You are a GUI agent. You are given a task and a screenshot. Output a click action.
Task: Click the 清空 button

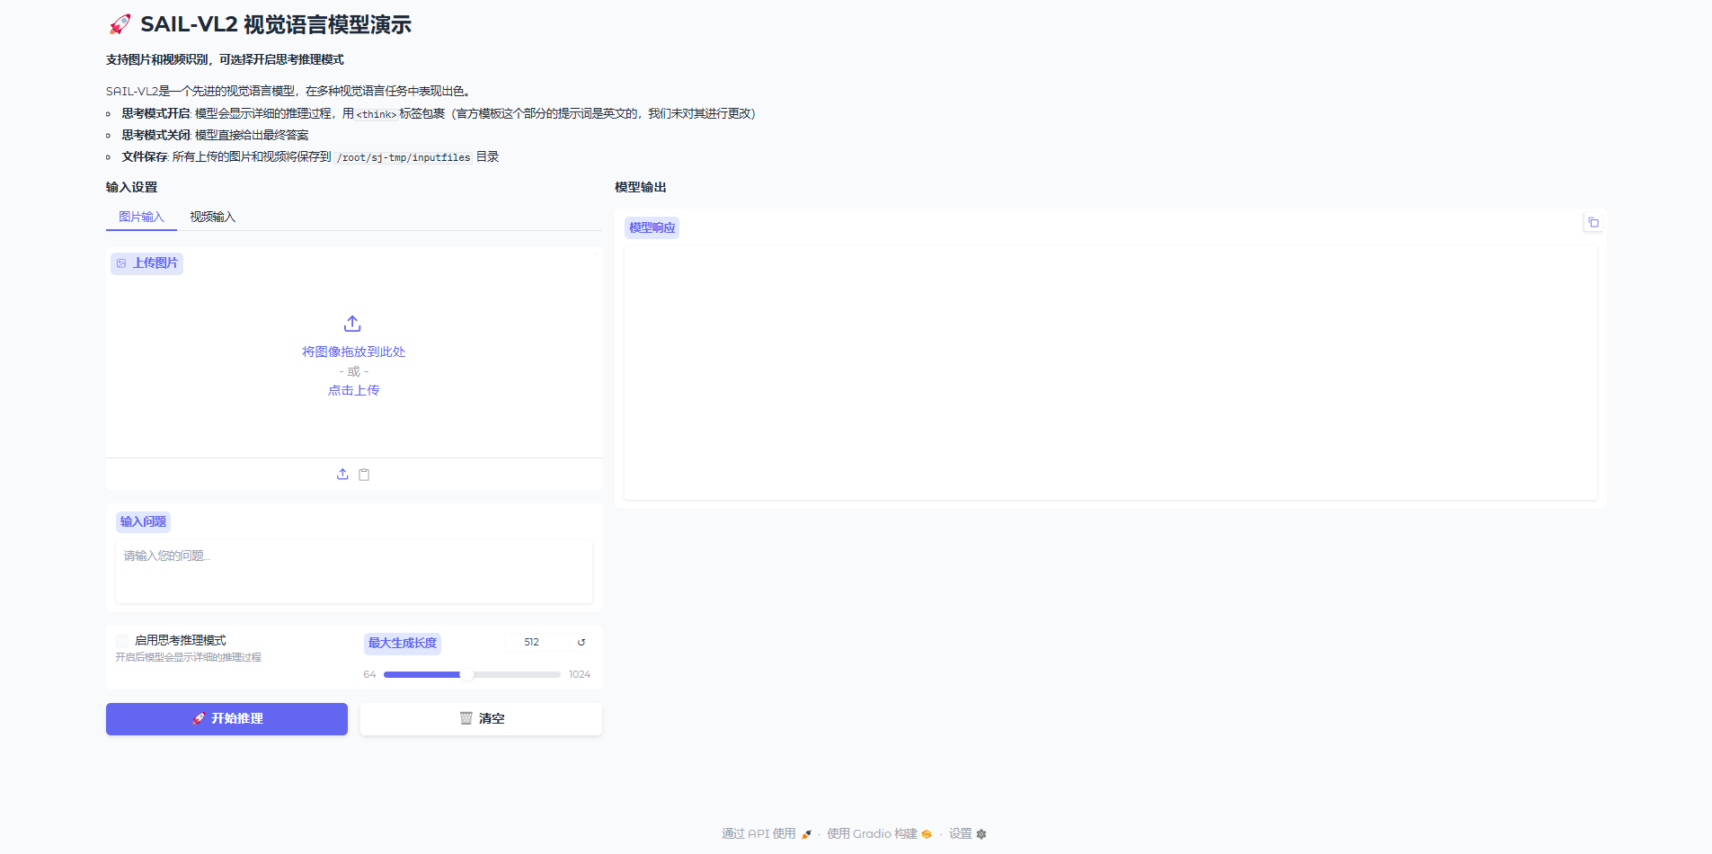(481, 718)
